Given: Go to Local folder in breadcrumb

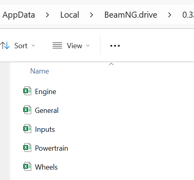Looking at the screenshot, I should [x=70, y=15].
